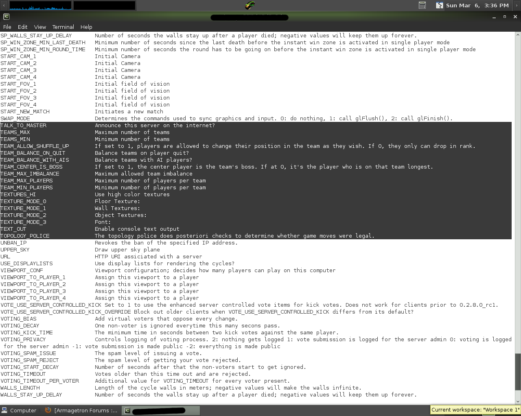Open the Terminal menu
The image size is (521, 416).
click(x=63, y=27)
